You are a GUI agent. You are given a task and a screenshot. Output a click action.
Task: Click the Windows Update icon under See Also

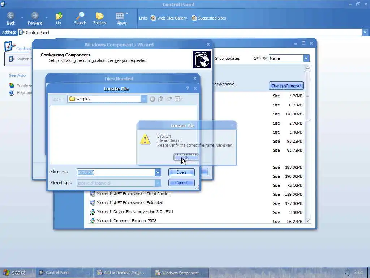tap(12, 85)
